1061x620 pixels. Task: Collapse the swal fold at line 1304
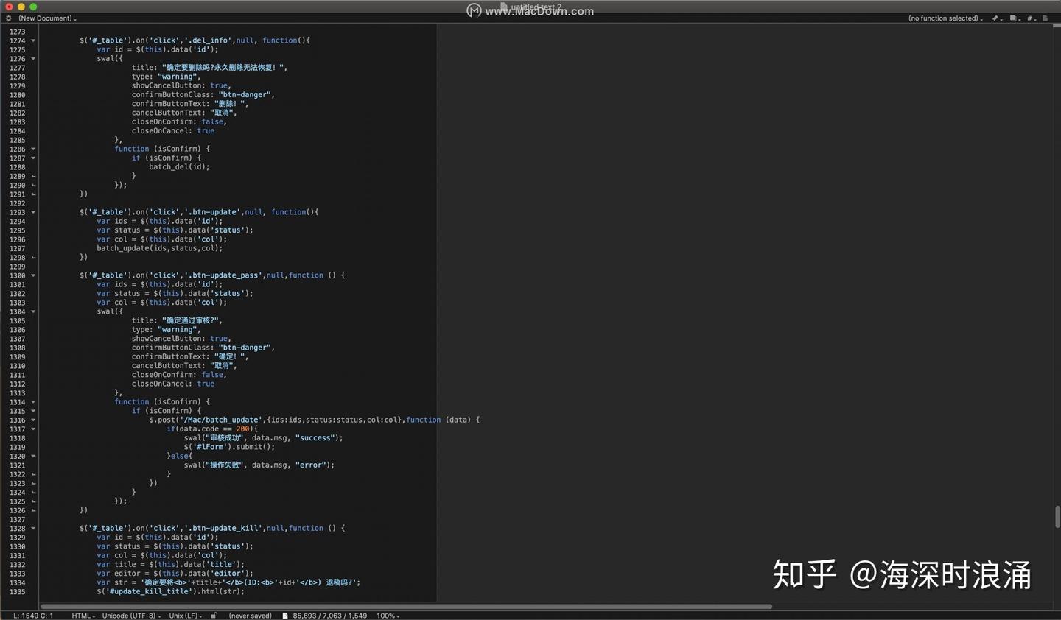[x=33, y=311]
